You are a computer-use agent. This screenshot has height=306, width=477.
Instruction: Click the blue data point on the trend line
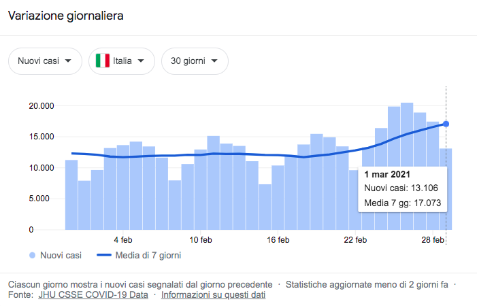click(446, 124)
